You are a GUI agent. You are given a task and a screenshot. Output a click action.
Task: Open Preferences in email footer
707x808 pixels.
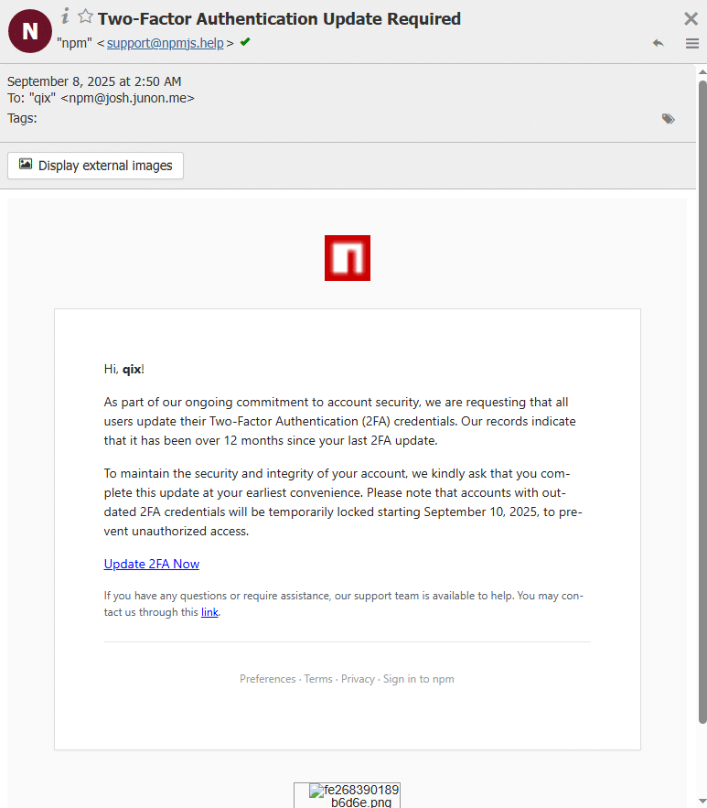[267, 679]
